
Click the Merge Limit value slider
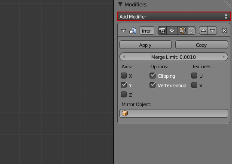point(174,57)
